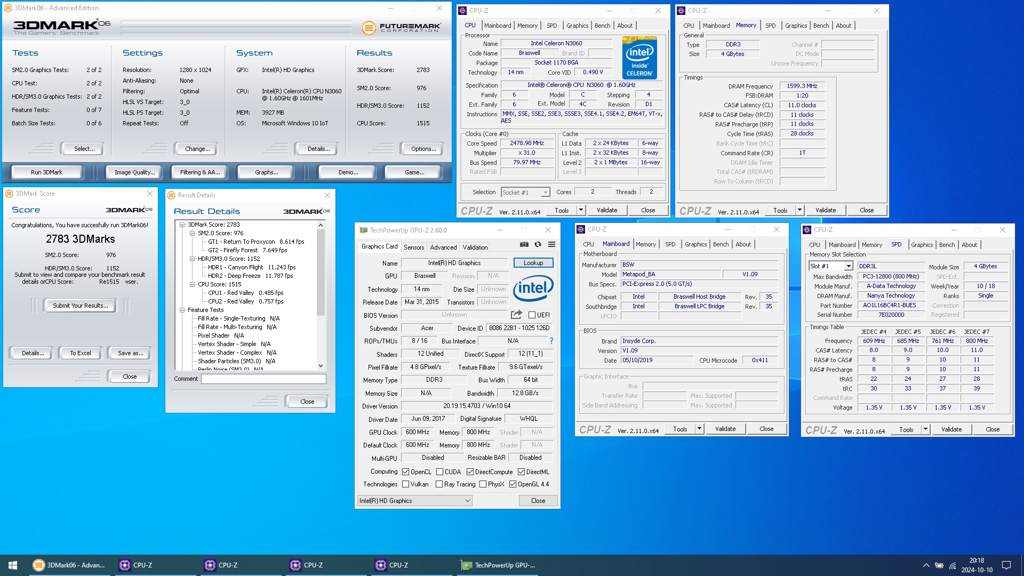This screenshot has height=576, width=1024.
Task: Open Graphics tab in CPU-Z Memory window
Action: click(796, 26)
